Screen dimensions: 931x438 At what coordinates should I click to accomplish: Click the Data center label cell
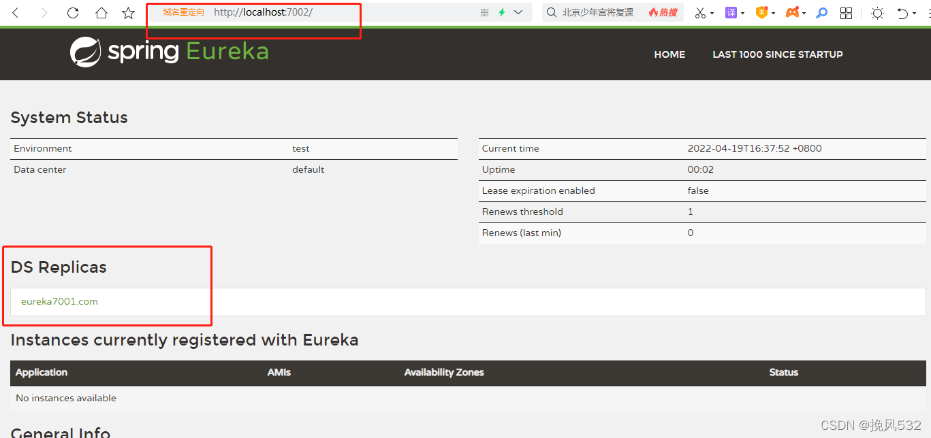40,169
